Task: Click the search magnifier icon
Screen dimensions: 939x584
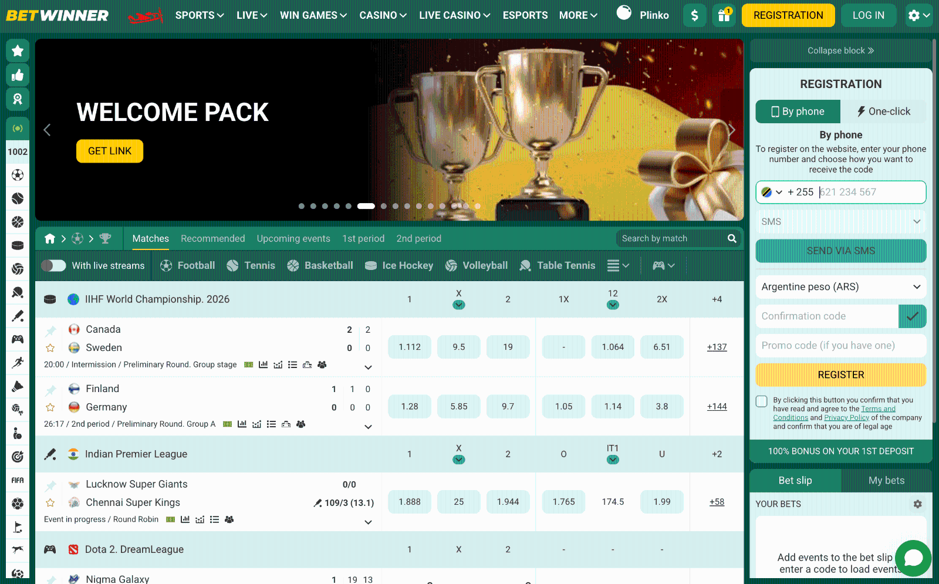Action: [x=732, y=238]
